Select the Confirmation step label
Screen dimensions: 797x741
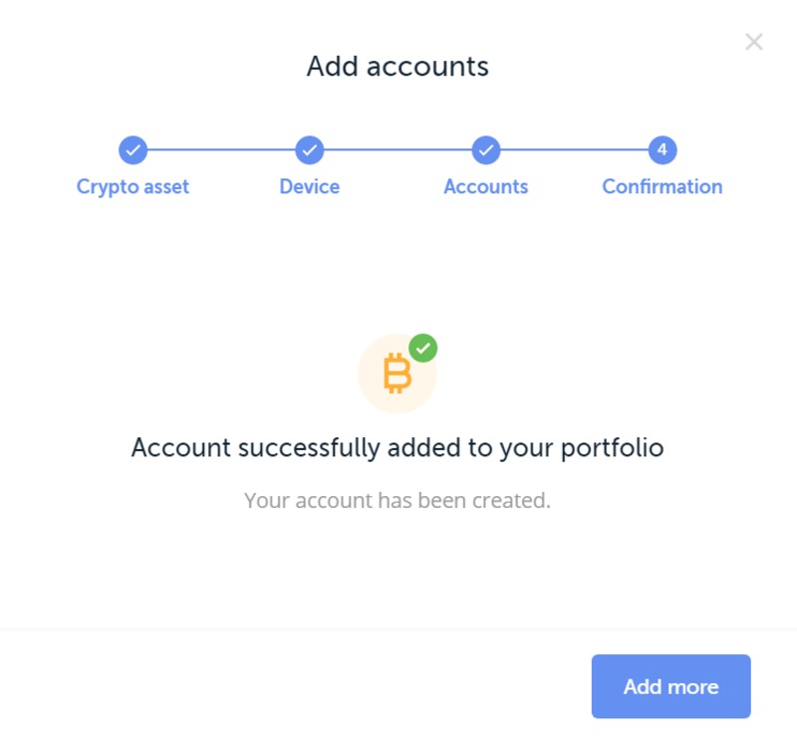663,186
